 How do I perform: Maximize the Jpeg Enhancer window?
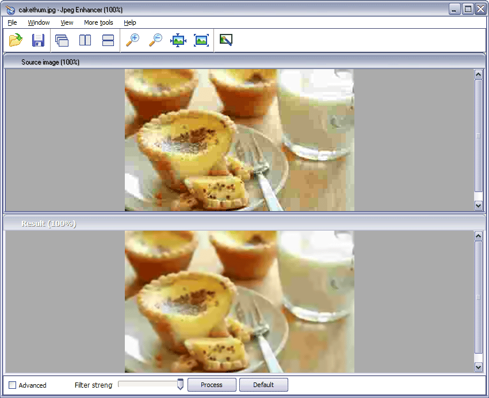click(x=468, y=9)
